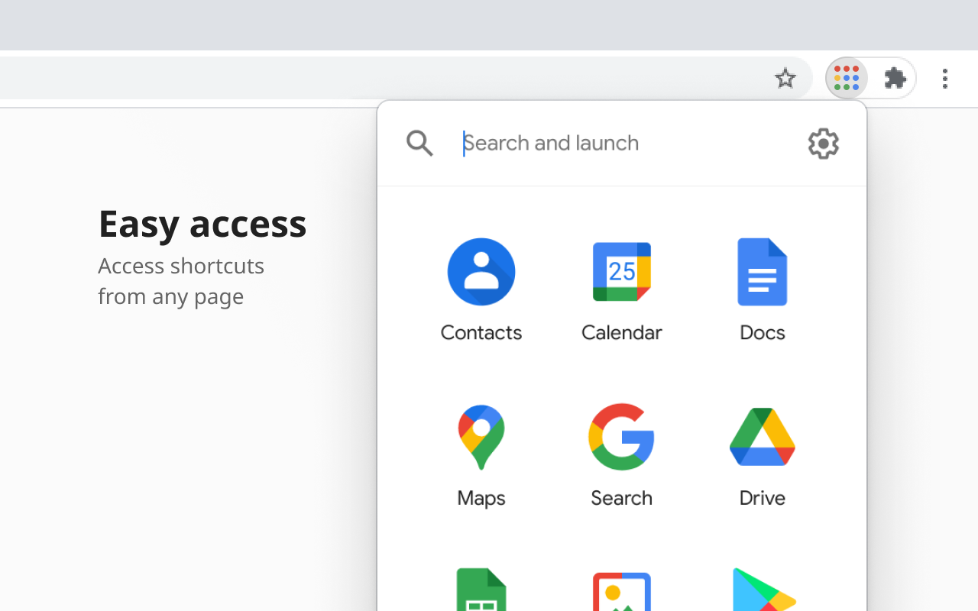Click the Easy access heading
978x611 pixels.
(202, 223)
